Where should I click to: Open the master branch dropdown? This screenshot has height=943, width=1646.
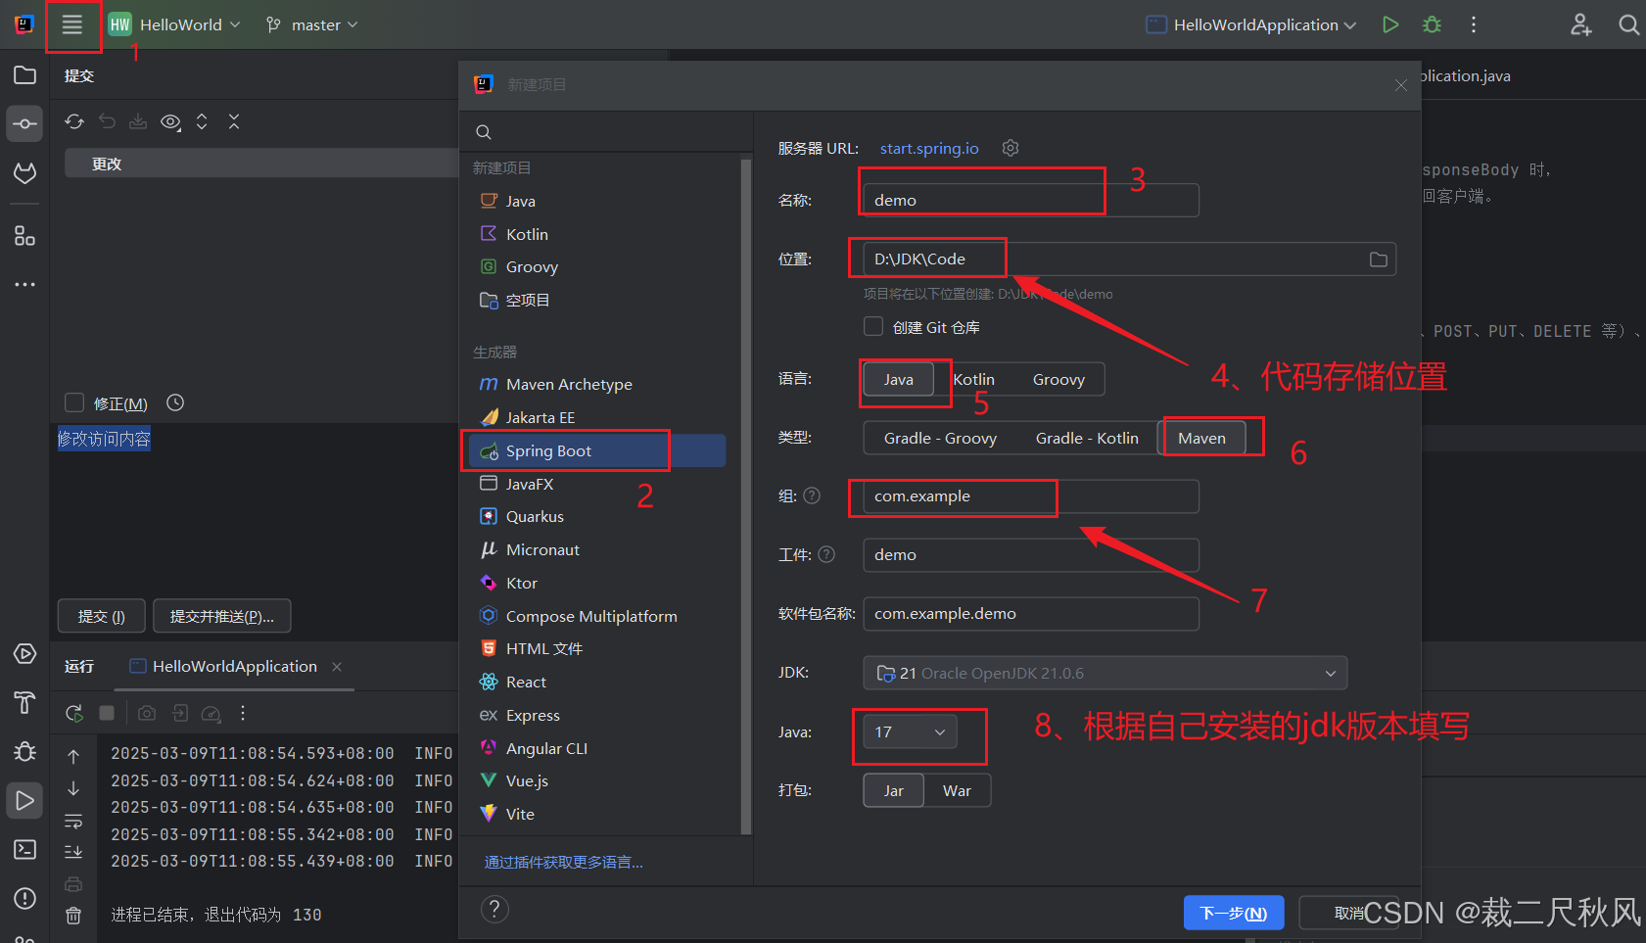311,24
